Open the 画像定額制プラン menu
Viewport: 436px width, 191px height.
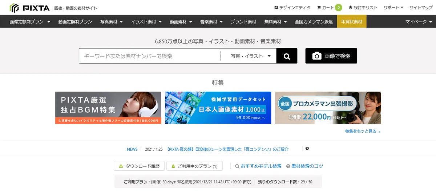(30, 22)
